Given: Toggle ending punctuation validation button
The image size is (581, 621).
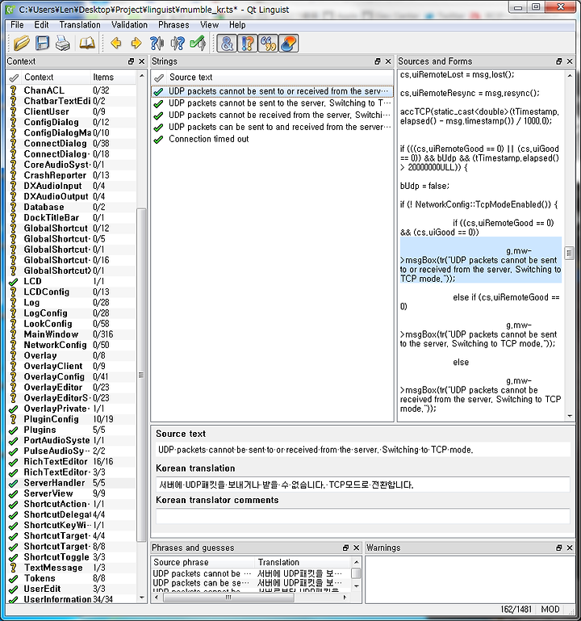Looking at the screenshot, I should (x=248, y=43).
